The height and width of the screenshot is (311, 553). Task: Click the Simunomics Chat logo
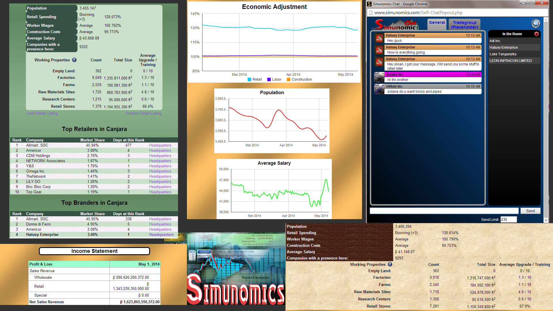[x=395, y=24]
